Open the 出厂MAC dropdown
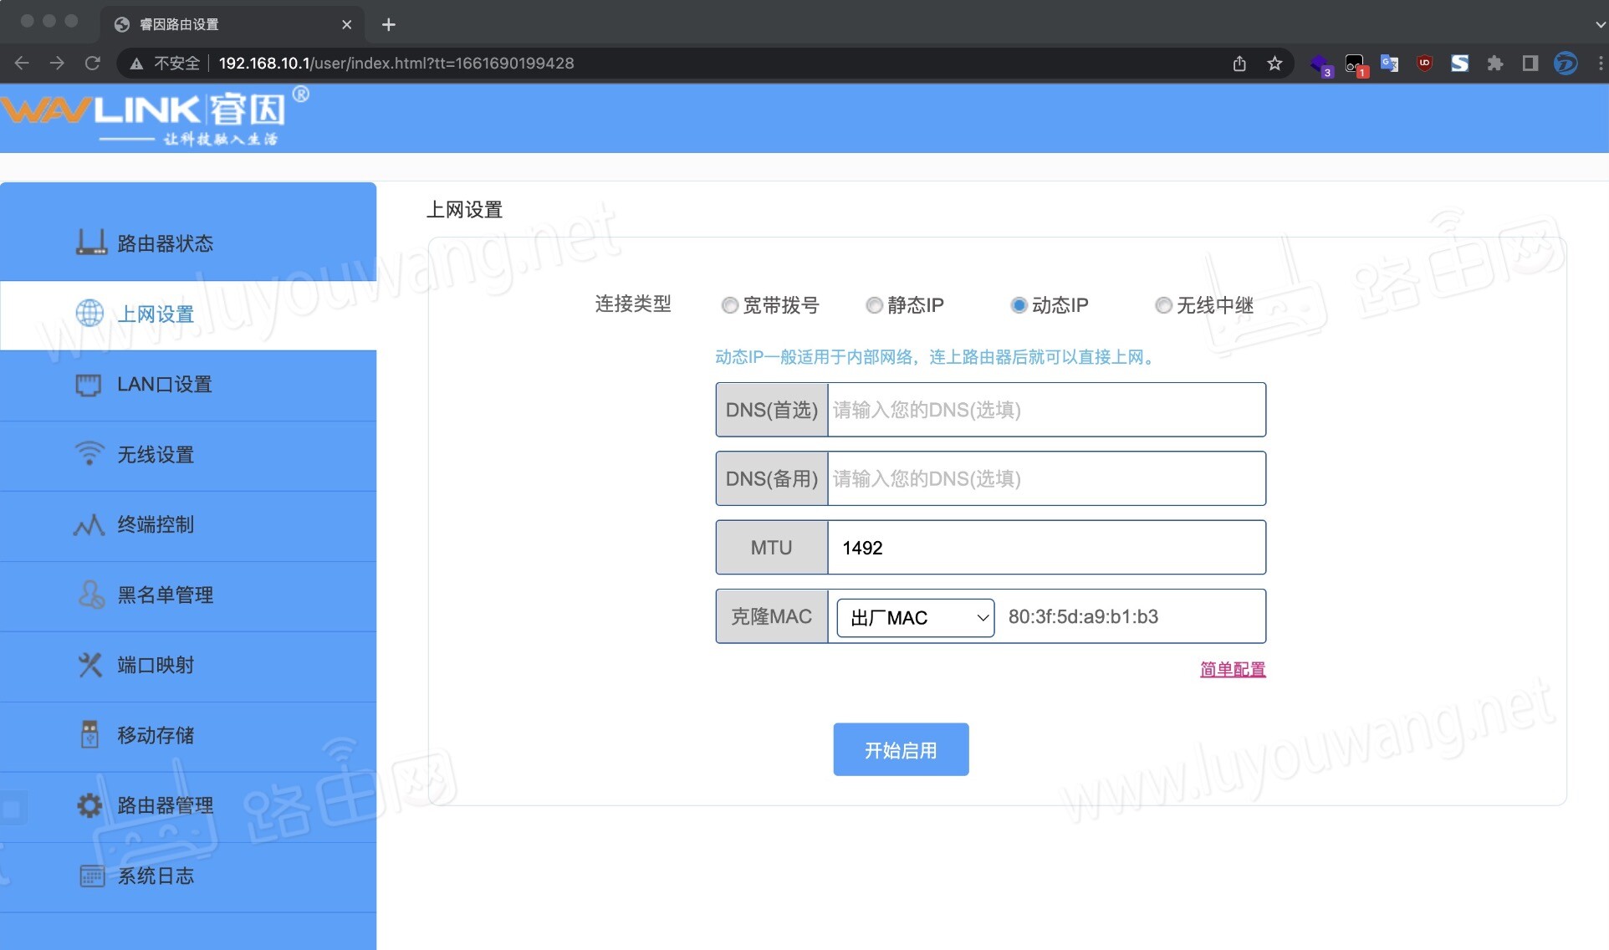1609x950 pixels. [x=913, y=617]
